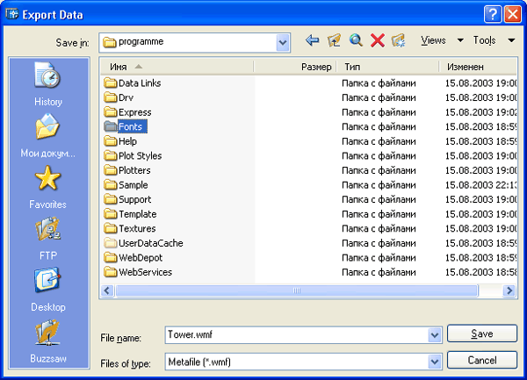Click the Save button
527x380 pixels.
pos(481,333)
